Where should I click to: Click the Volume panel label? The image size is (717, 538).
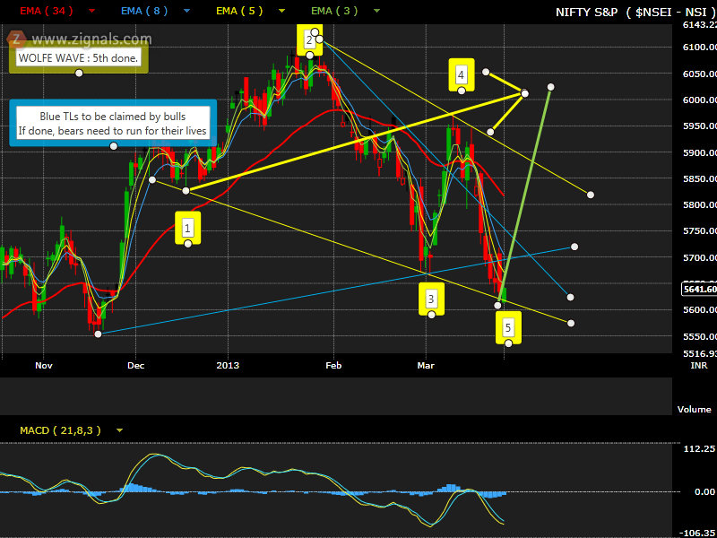point(694,410)
